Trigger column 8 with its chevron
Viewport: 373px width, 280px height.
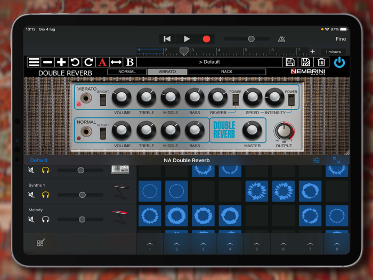coord(337,244)
